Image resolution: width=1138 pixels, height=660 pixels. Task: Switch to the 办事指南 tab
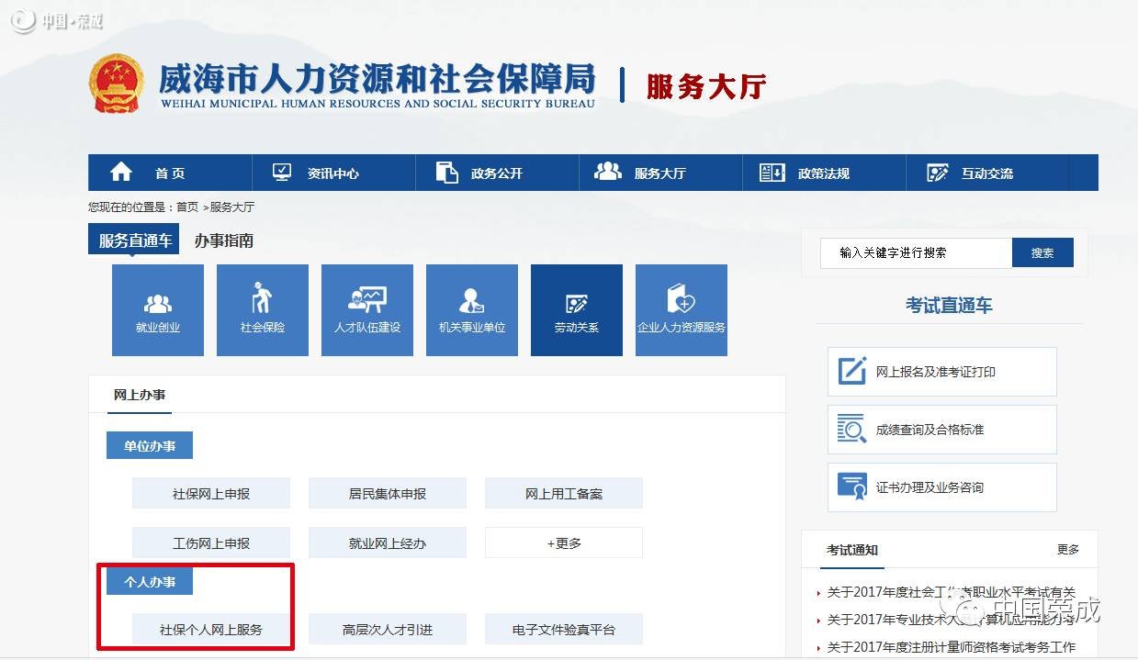(x=223, y=241)
